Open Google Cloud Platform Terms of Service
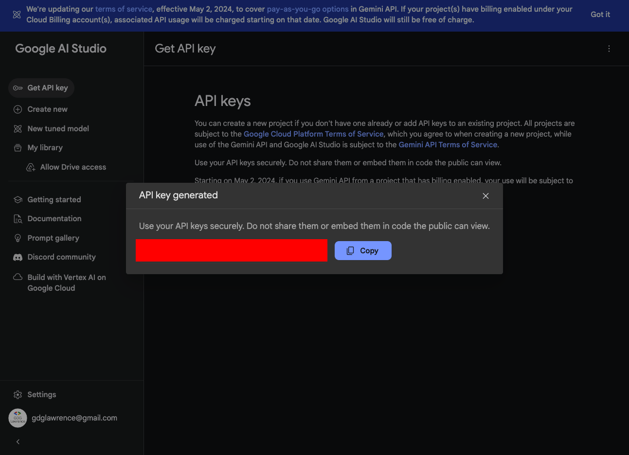This screenshot has height=455, width=629. pos(313,134)
